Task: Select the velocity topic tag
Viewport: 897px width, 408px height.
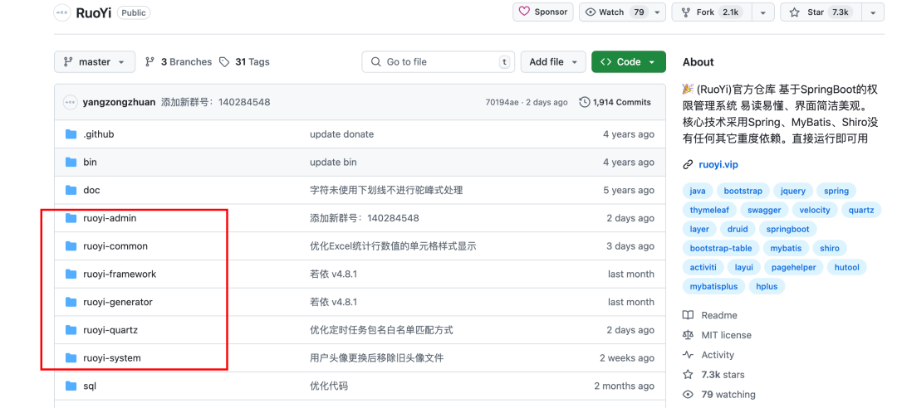Action: (815, 211)
